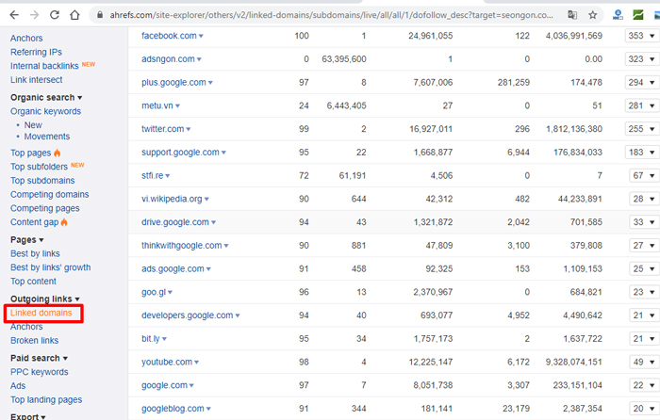Open Top content report
This screenshot has width=660, height=420.
point(33,282)
